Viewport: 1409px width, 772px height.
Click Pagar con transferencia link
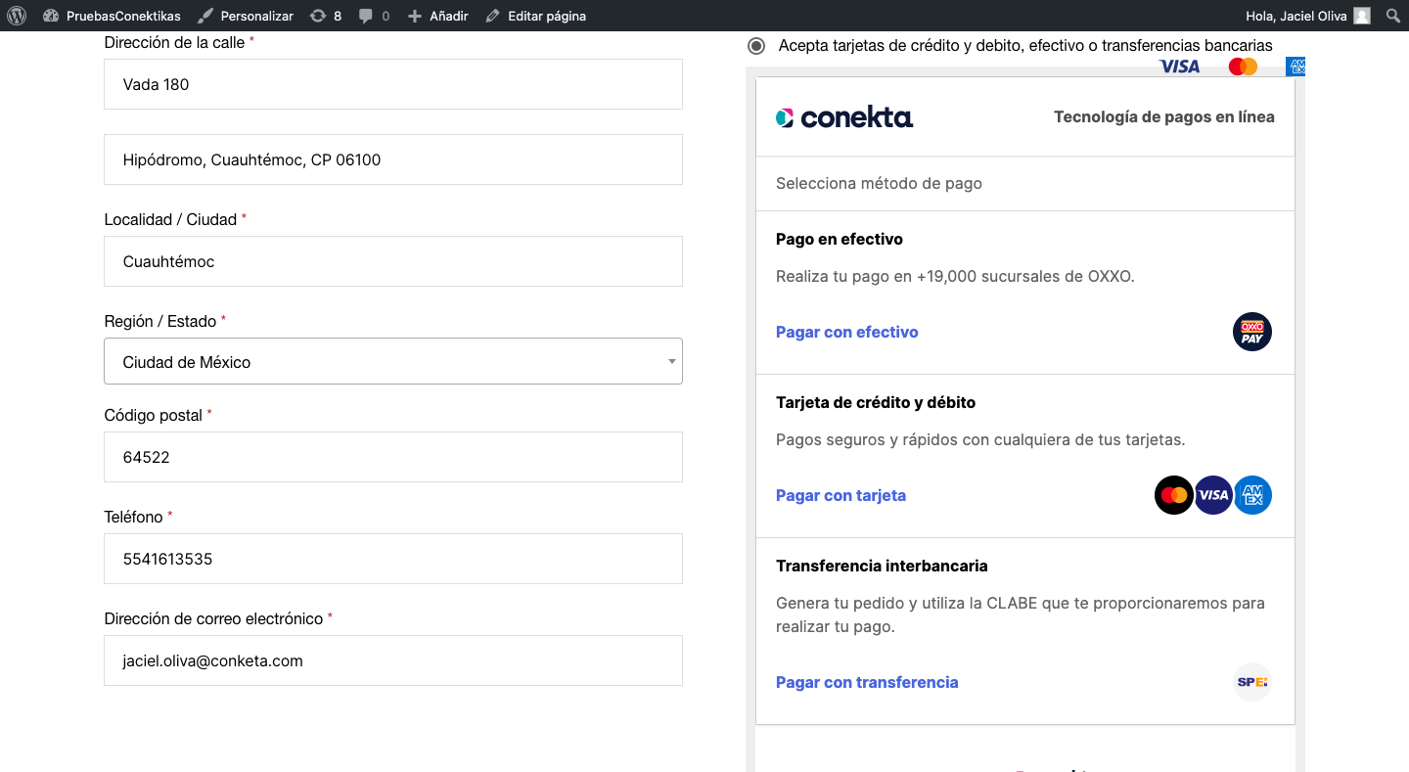coord(867,682)
